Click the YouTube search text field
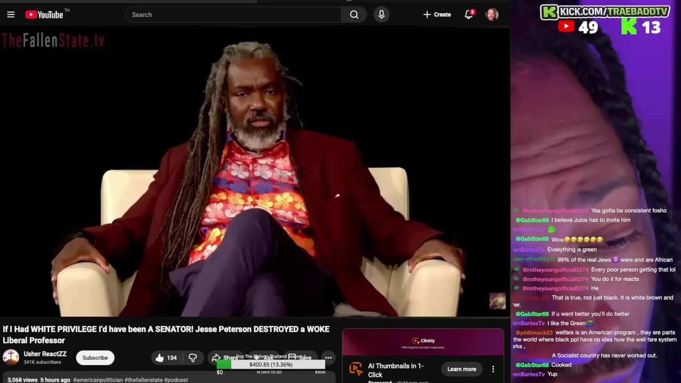The height and width of the screenshot is (383, 681). click(234, 15)
